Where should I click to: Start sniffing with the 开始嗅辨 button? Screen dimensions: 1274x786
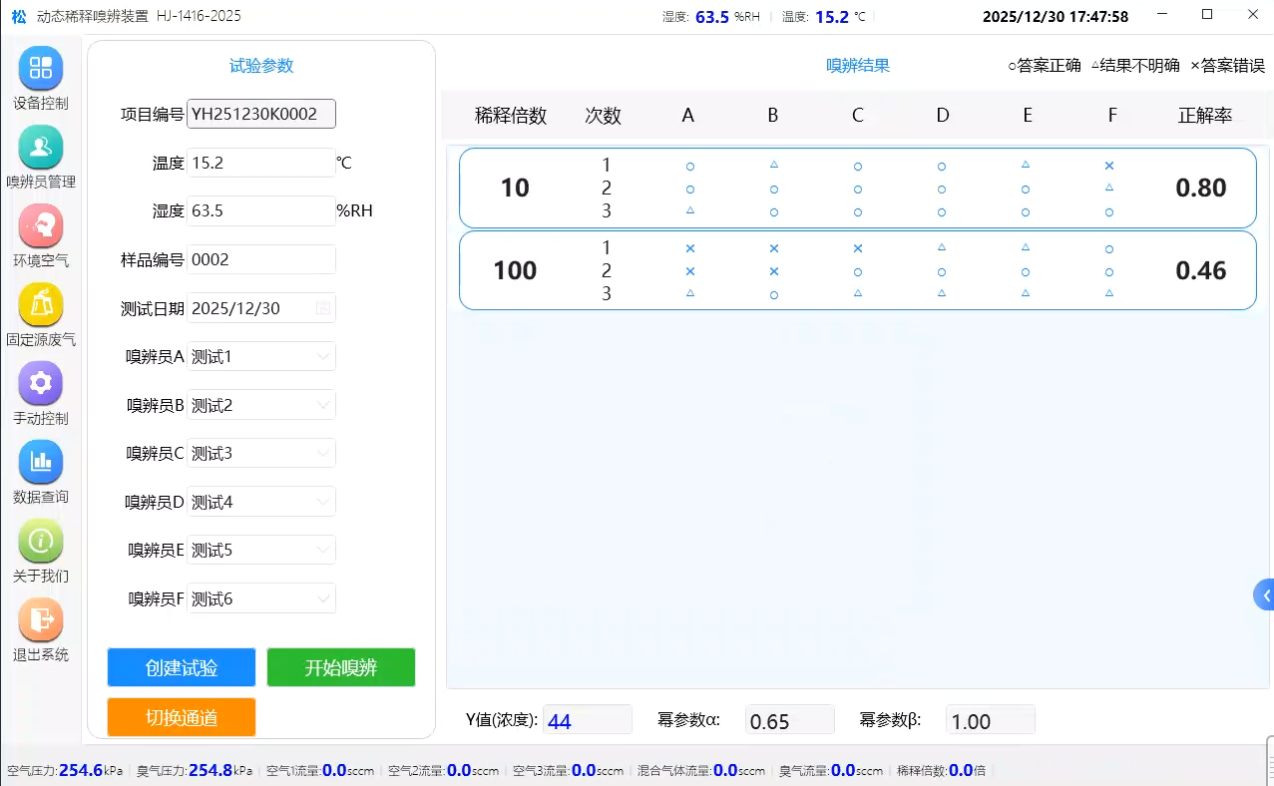pyautogui.click(x=340, y=667)
